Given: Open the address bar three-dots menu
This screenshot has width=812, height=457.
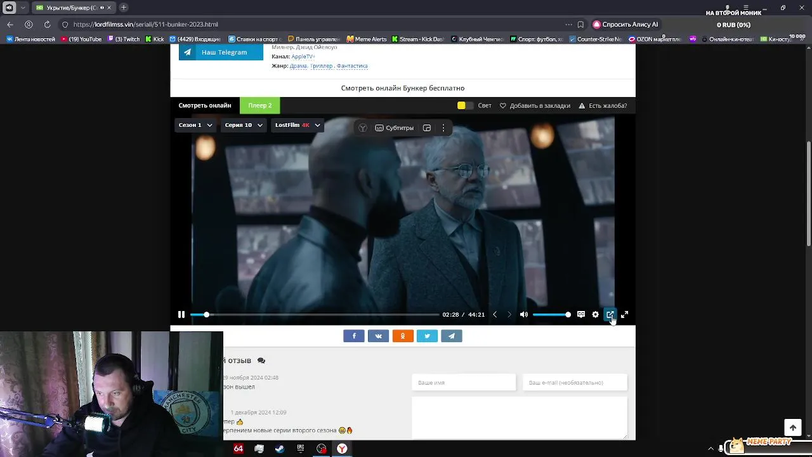Looking at the screenshot, I should [568, 24].
